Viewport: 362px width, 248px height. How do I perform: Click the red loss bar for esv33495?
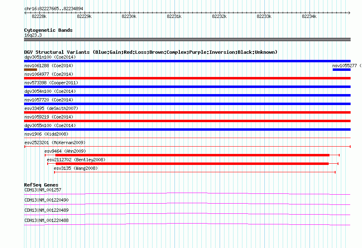point(187,112)
